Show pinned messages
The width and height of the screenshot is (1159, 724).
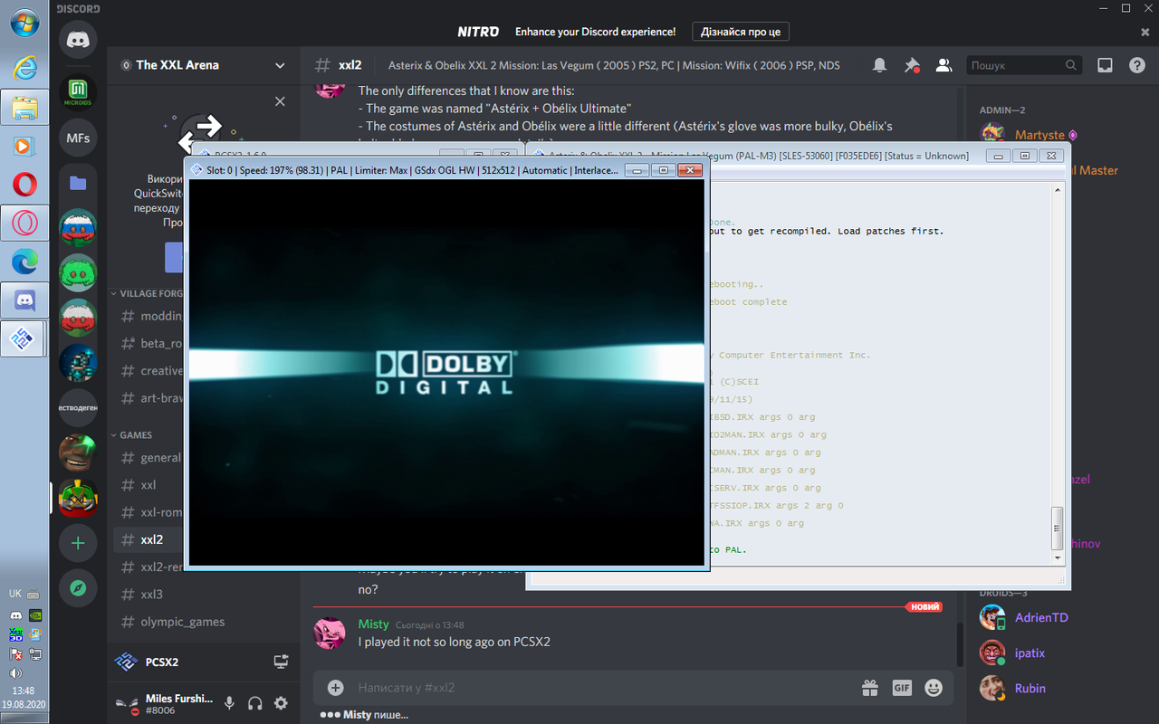[x=912, y=65]
